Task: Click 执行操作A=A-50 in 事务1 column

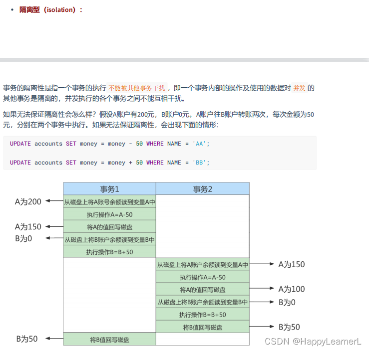Action: [x=110, y=214]
